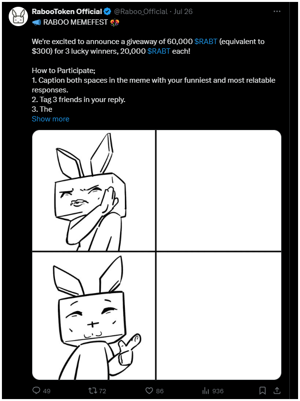Click the reply speech bubble icon
Image resolution: width=300 pixels, height=401 pixels.
[x=37, y=390]
